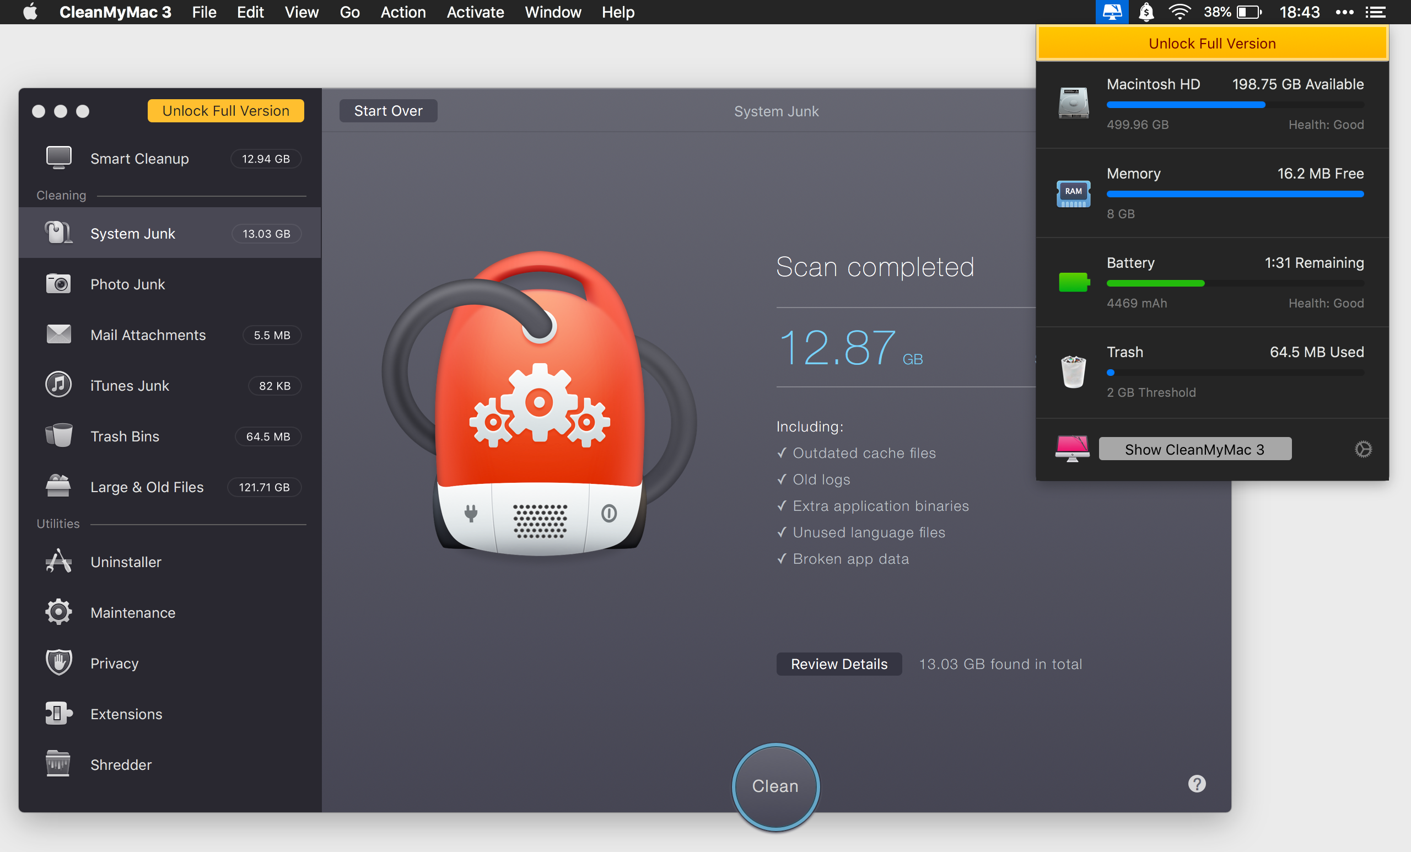
Task: Open Mail Attachments envelope icon
Action: (x=58, y=335)
